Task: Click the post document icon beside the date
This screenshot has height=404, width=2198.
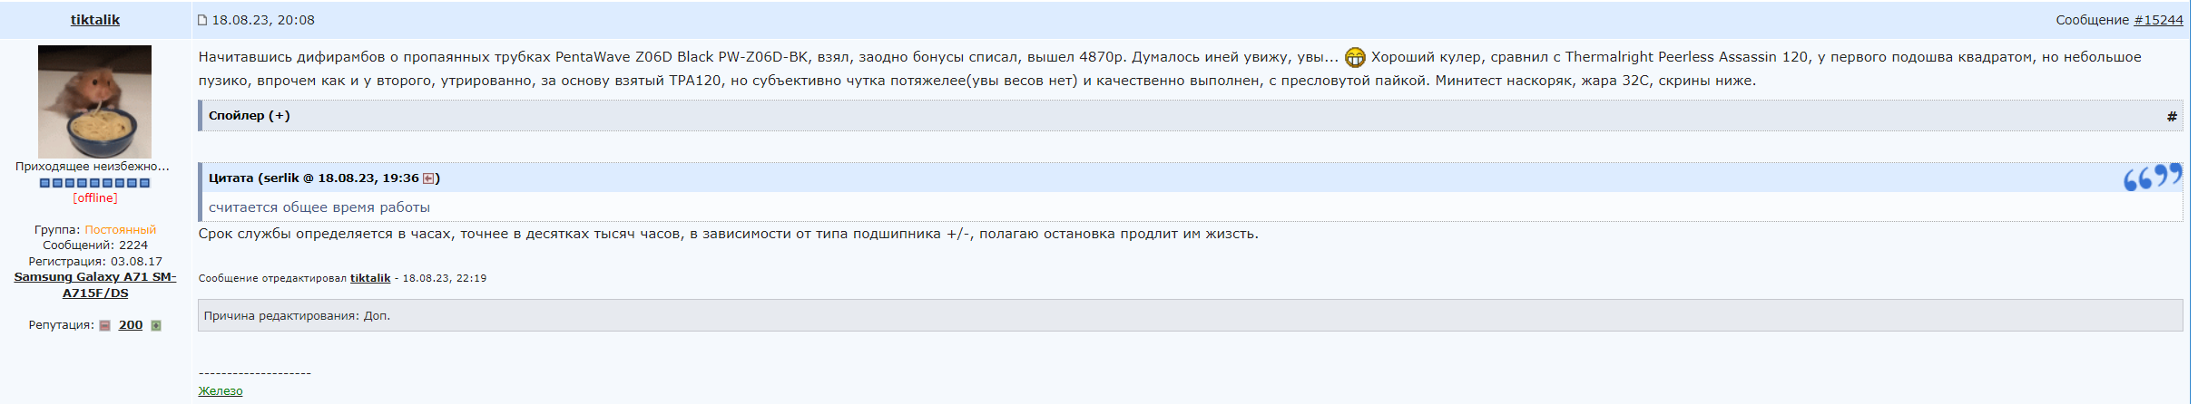Action: click(202, 20)
